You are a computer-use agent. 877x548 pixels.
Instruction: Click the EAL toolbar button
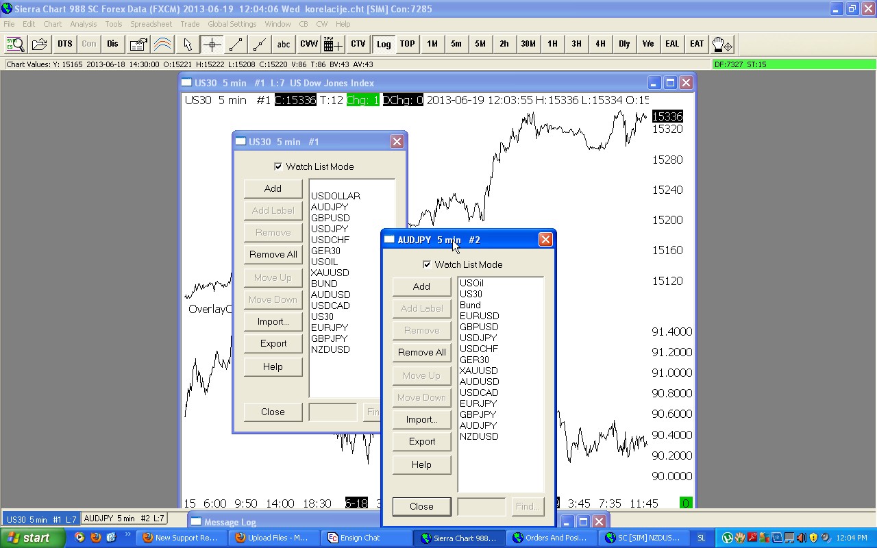(672, 45)
